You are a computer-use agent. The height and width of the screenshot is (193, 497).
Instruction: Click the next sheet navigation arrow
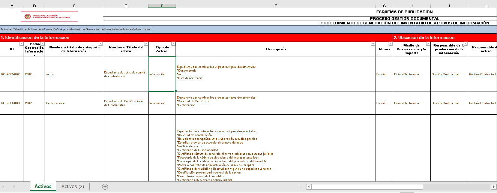pos(14,187)
